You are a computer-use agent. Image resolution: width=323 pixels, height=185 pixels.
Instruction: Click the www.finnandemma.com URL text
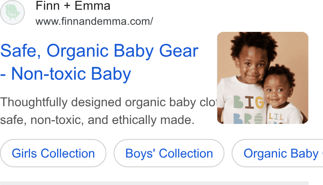click(94, 21)
